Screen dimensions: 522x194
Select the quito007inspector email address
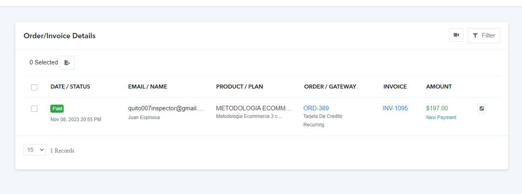166,108
